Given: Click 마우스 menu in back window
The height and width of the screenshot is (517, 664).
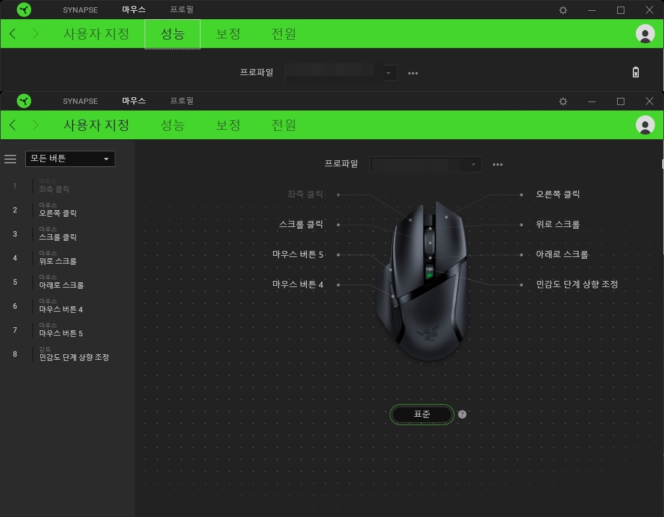Looking at the screenshot, I should pos(134,10).
